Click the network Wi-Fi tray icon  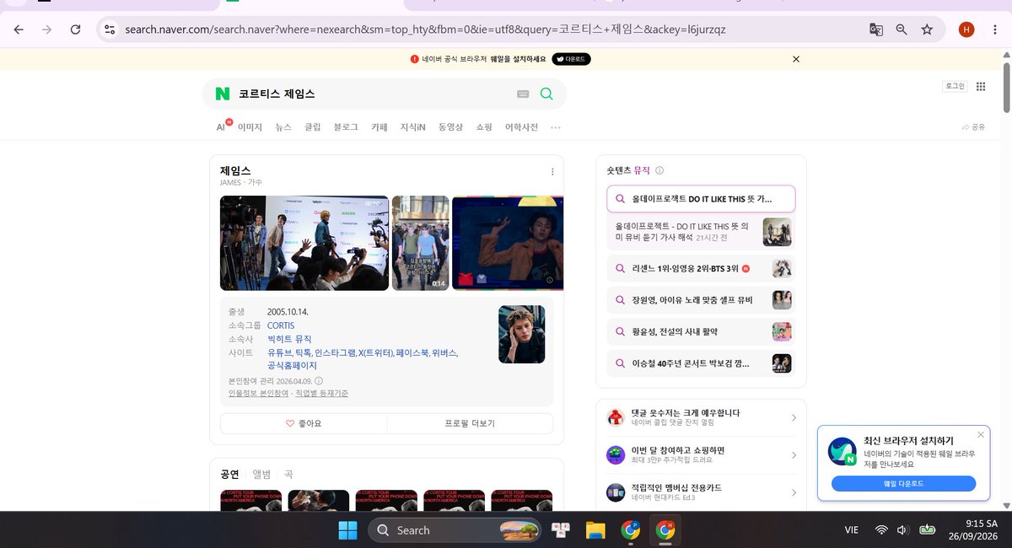(x=881, y=530)
